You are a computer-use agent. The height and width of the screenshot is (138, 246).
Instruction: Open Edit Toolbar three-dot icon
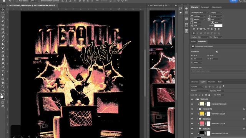(x=3, y=90)
